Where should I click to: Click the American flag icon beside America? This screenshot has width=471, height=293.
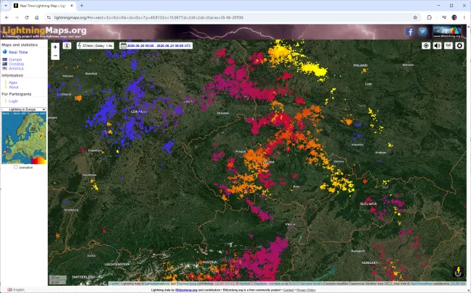click(x=5, y=69)
